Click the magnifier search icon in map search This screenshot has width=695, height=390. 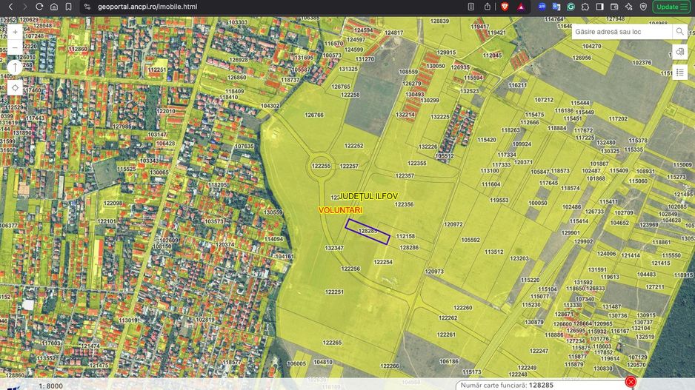pos(679,32)
